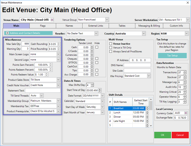Click the DNS Name input field
Viewport: 191px width, 146px height.
(x=137, y=65)
